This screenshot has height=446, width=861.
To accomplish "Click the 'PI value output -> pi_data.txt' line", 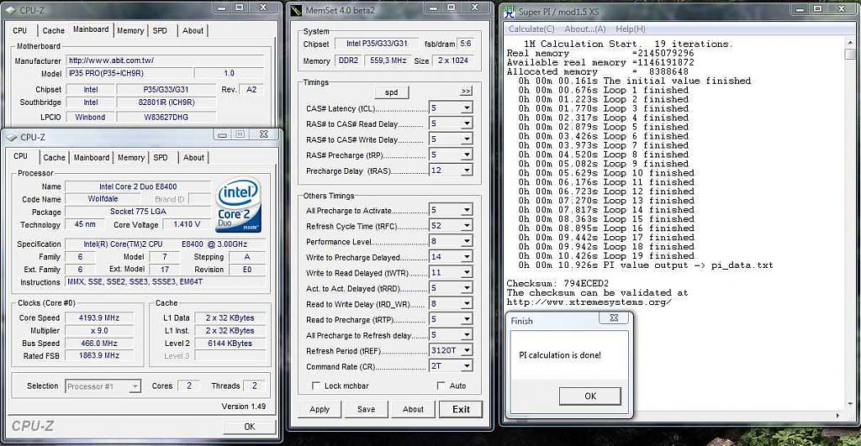I will (x=645, y=265).
